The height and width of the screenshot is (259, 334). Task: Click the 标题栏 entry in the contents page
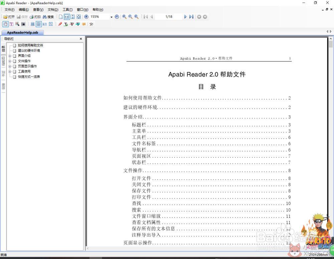pos(139,125)
